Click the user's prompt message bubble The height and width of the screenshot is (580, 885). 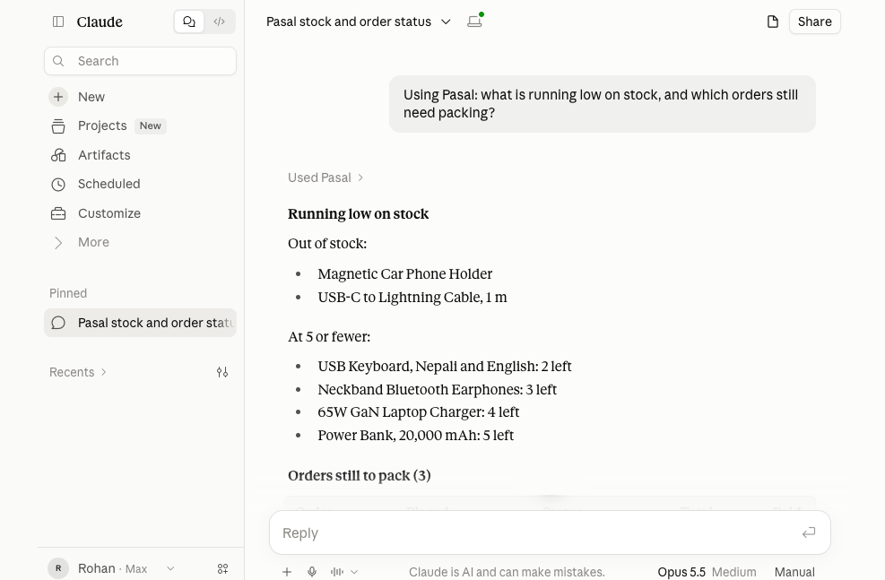[x=603, y=104]
